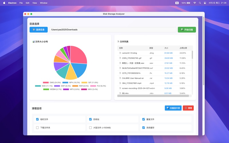Check the 下载文件夹 checkbox

(37, 128)
